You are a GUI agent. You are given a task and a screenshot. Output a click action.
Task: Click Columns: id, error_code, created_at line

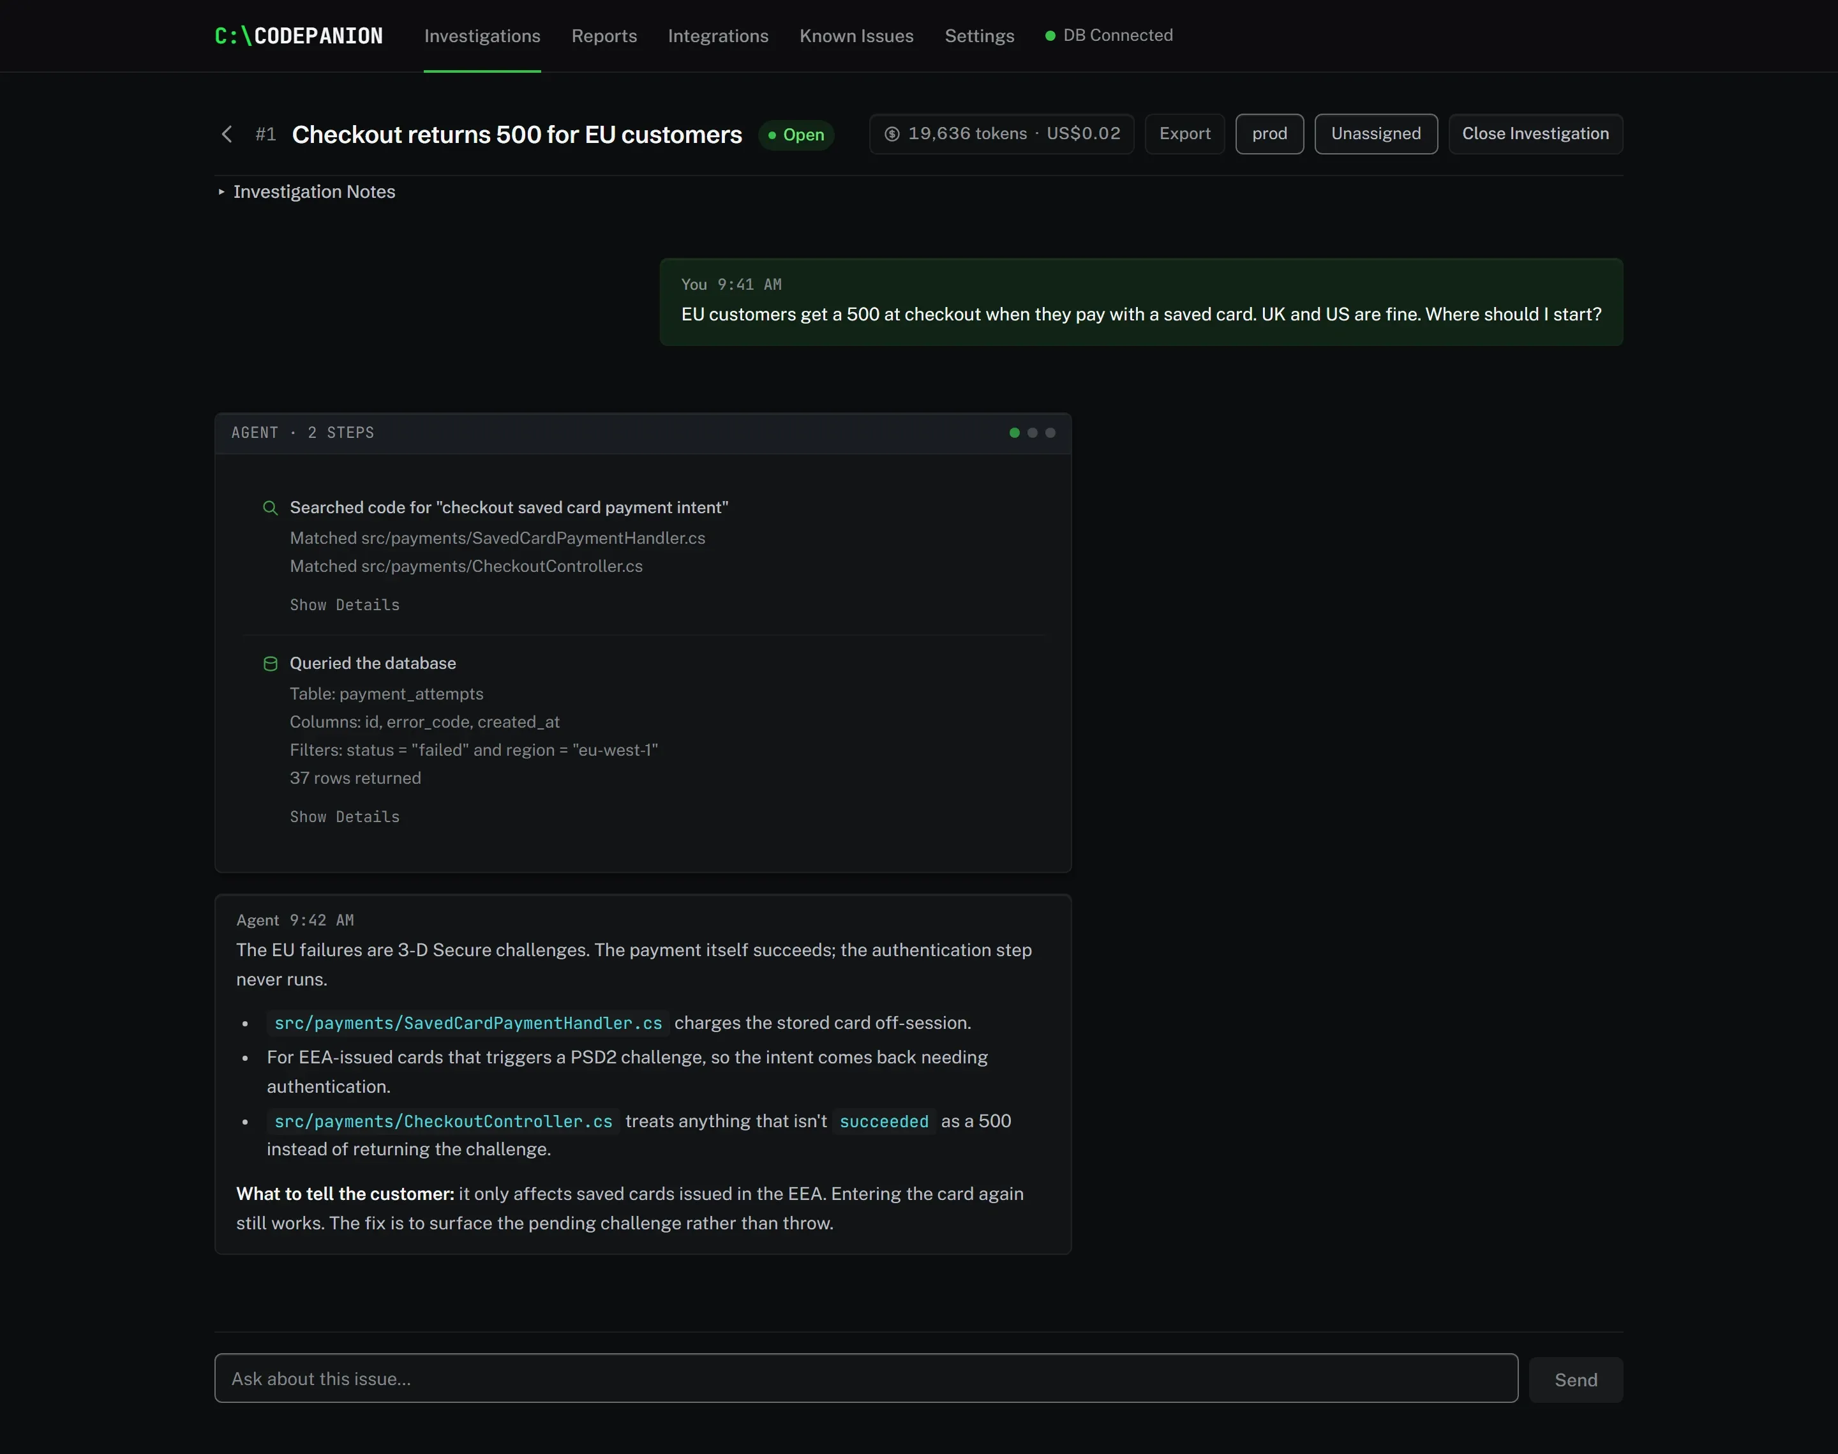point(424,722)
